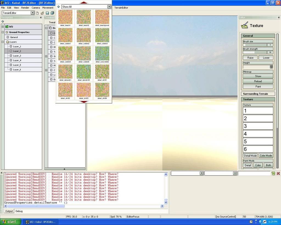Click the Save toolbar icon
The image size is (281, 225).
coord(47,13)
